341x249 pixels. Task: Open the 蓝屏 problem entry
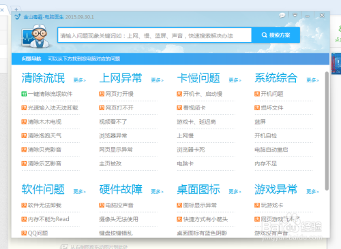[260, 122]
